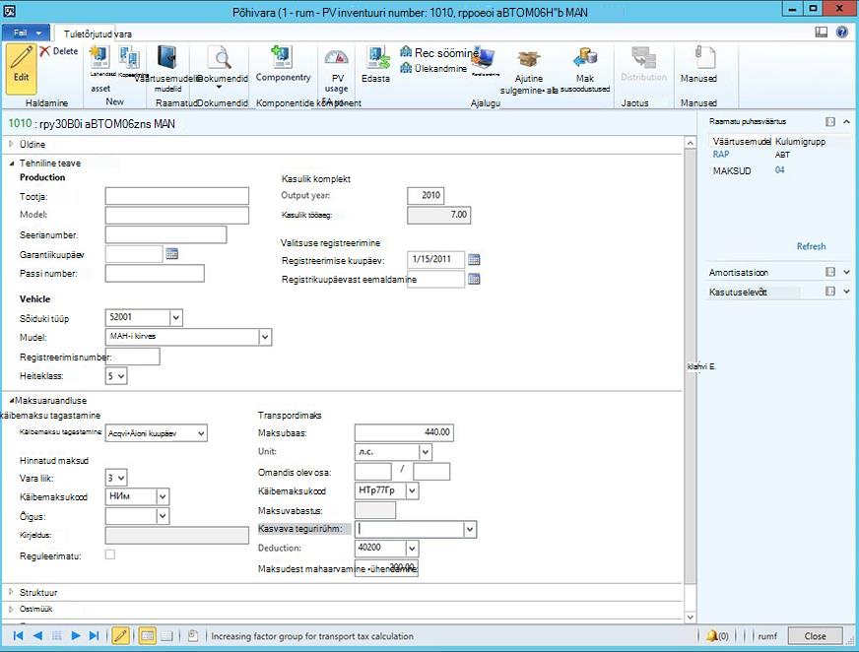859x652 pixels.
Task: Click the Edit pencil button
Action: [22, 69]
